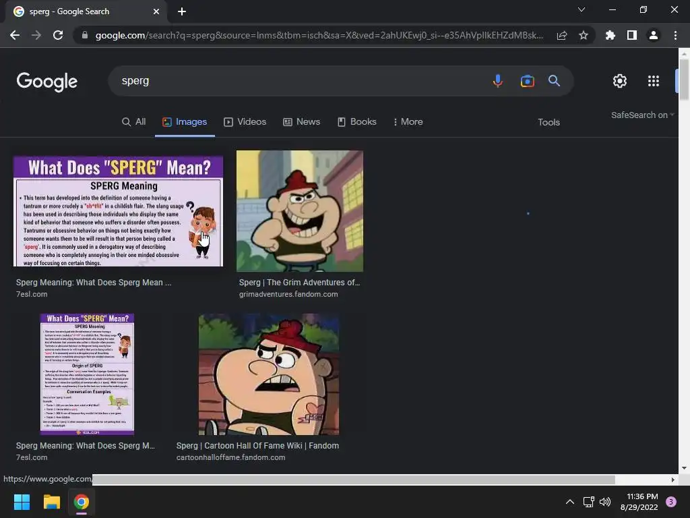Open the News results tab
Screen dimensions: 690x518
(x=301, y=122)
